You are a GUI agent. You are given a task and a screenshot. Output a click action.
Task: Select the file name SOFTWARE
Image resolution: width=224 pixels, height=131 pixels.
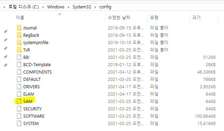pos(34,116)
